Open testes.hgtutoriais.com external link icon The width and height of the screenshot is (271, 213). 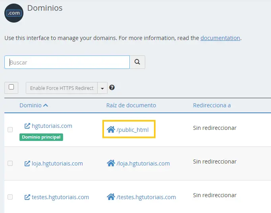pyautogui.click(x=27, y=197)
